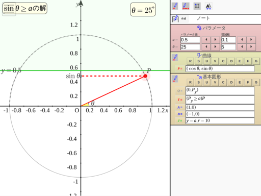Click U button in 基本図形 panel
Viewport: 261px width, 196px height.
click(207, 83)
